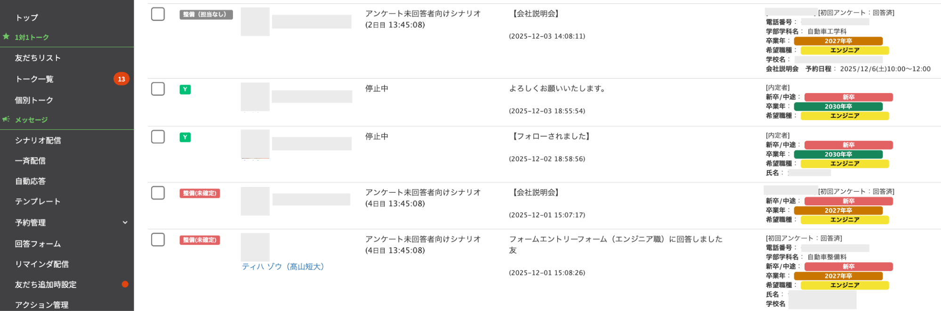This screenshot has width=941, height=311.
Task: Click green Y badge in フォローされました row
Action: click(185, 137)
